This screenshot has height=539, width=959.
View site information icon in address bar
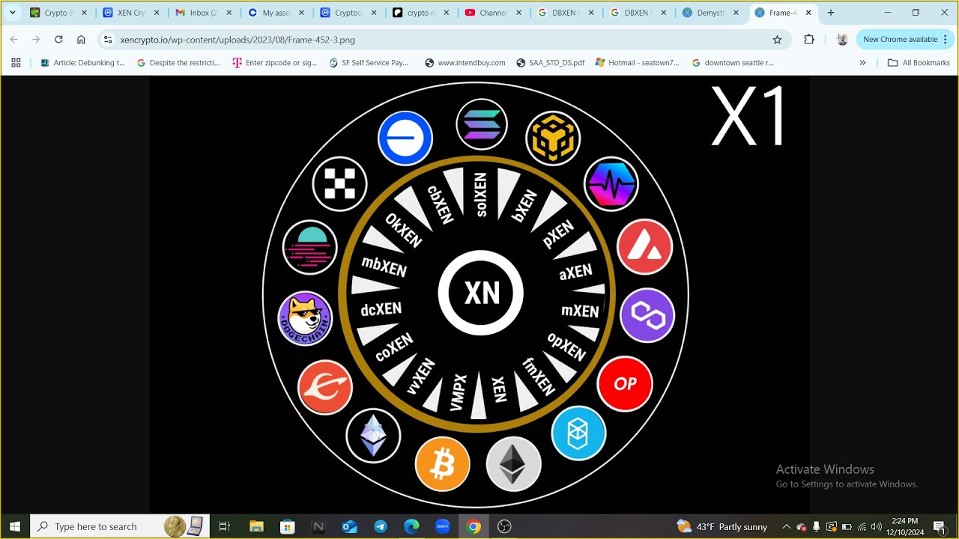tap(108, 40)
